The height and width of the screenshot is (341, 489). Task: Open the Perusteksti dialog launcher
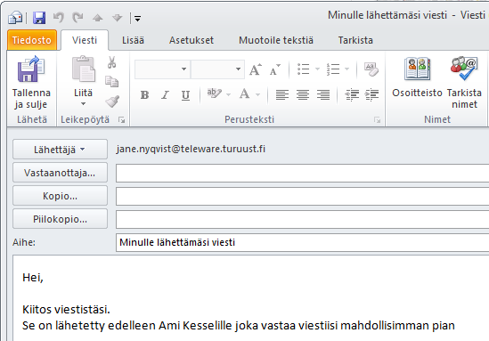pos(378,120)
